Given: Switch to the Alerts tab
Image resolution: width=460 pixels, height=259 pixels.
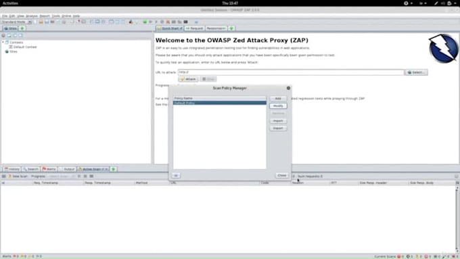Looking at the screenshot, I should 49,169.
